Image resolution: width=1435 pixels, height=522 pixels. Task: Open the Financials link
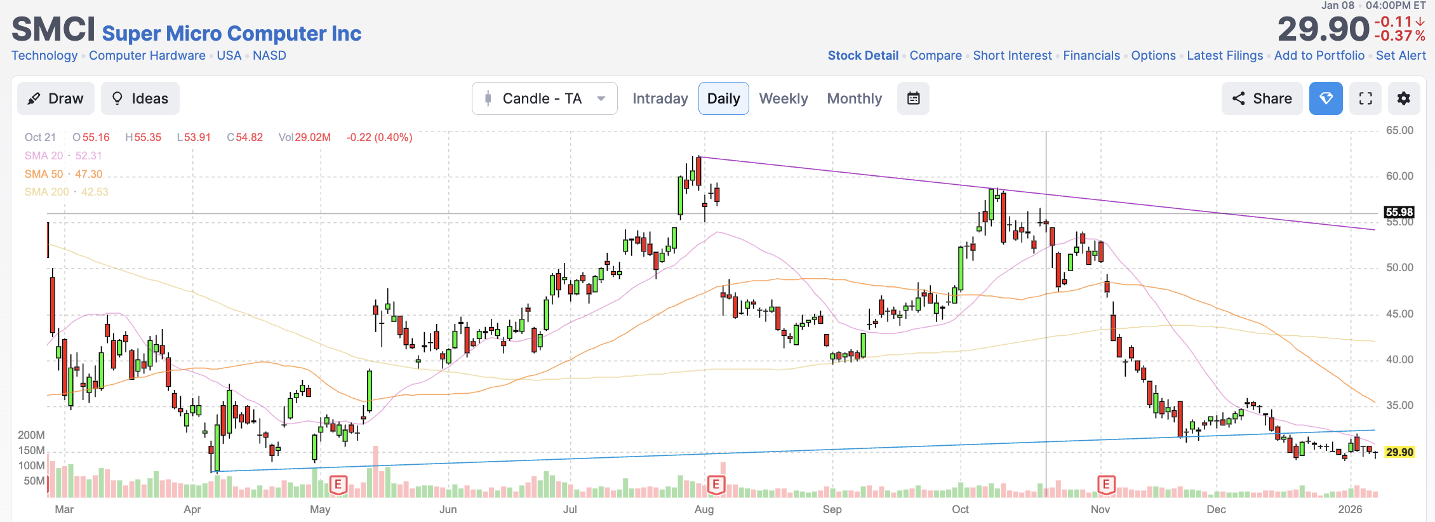coord(1091,55)
